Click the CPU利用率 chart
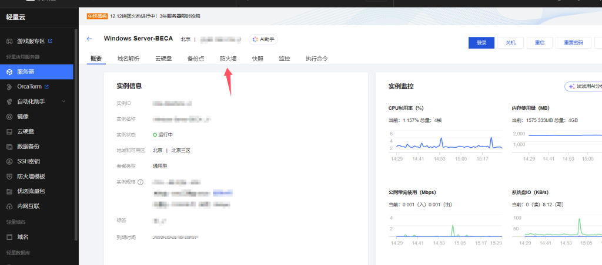 click(x=446, y=145)
